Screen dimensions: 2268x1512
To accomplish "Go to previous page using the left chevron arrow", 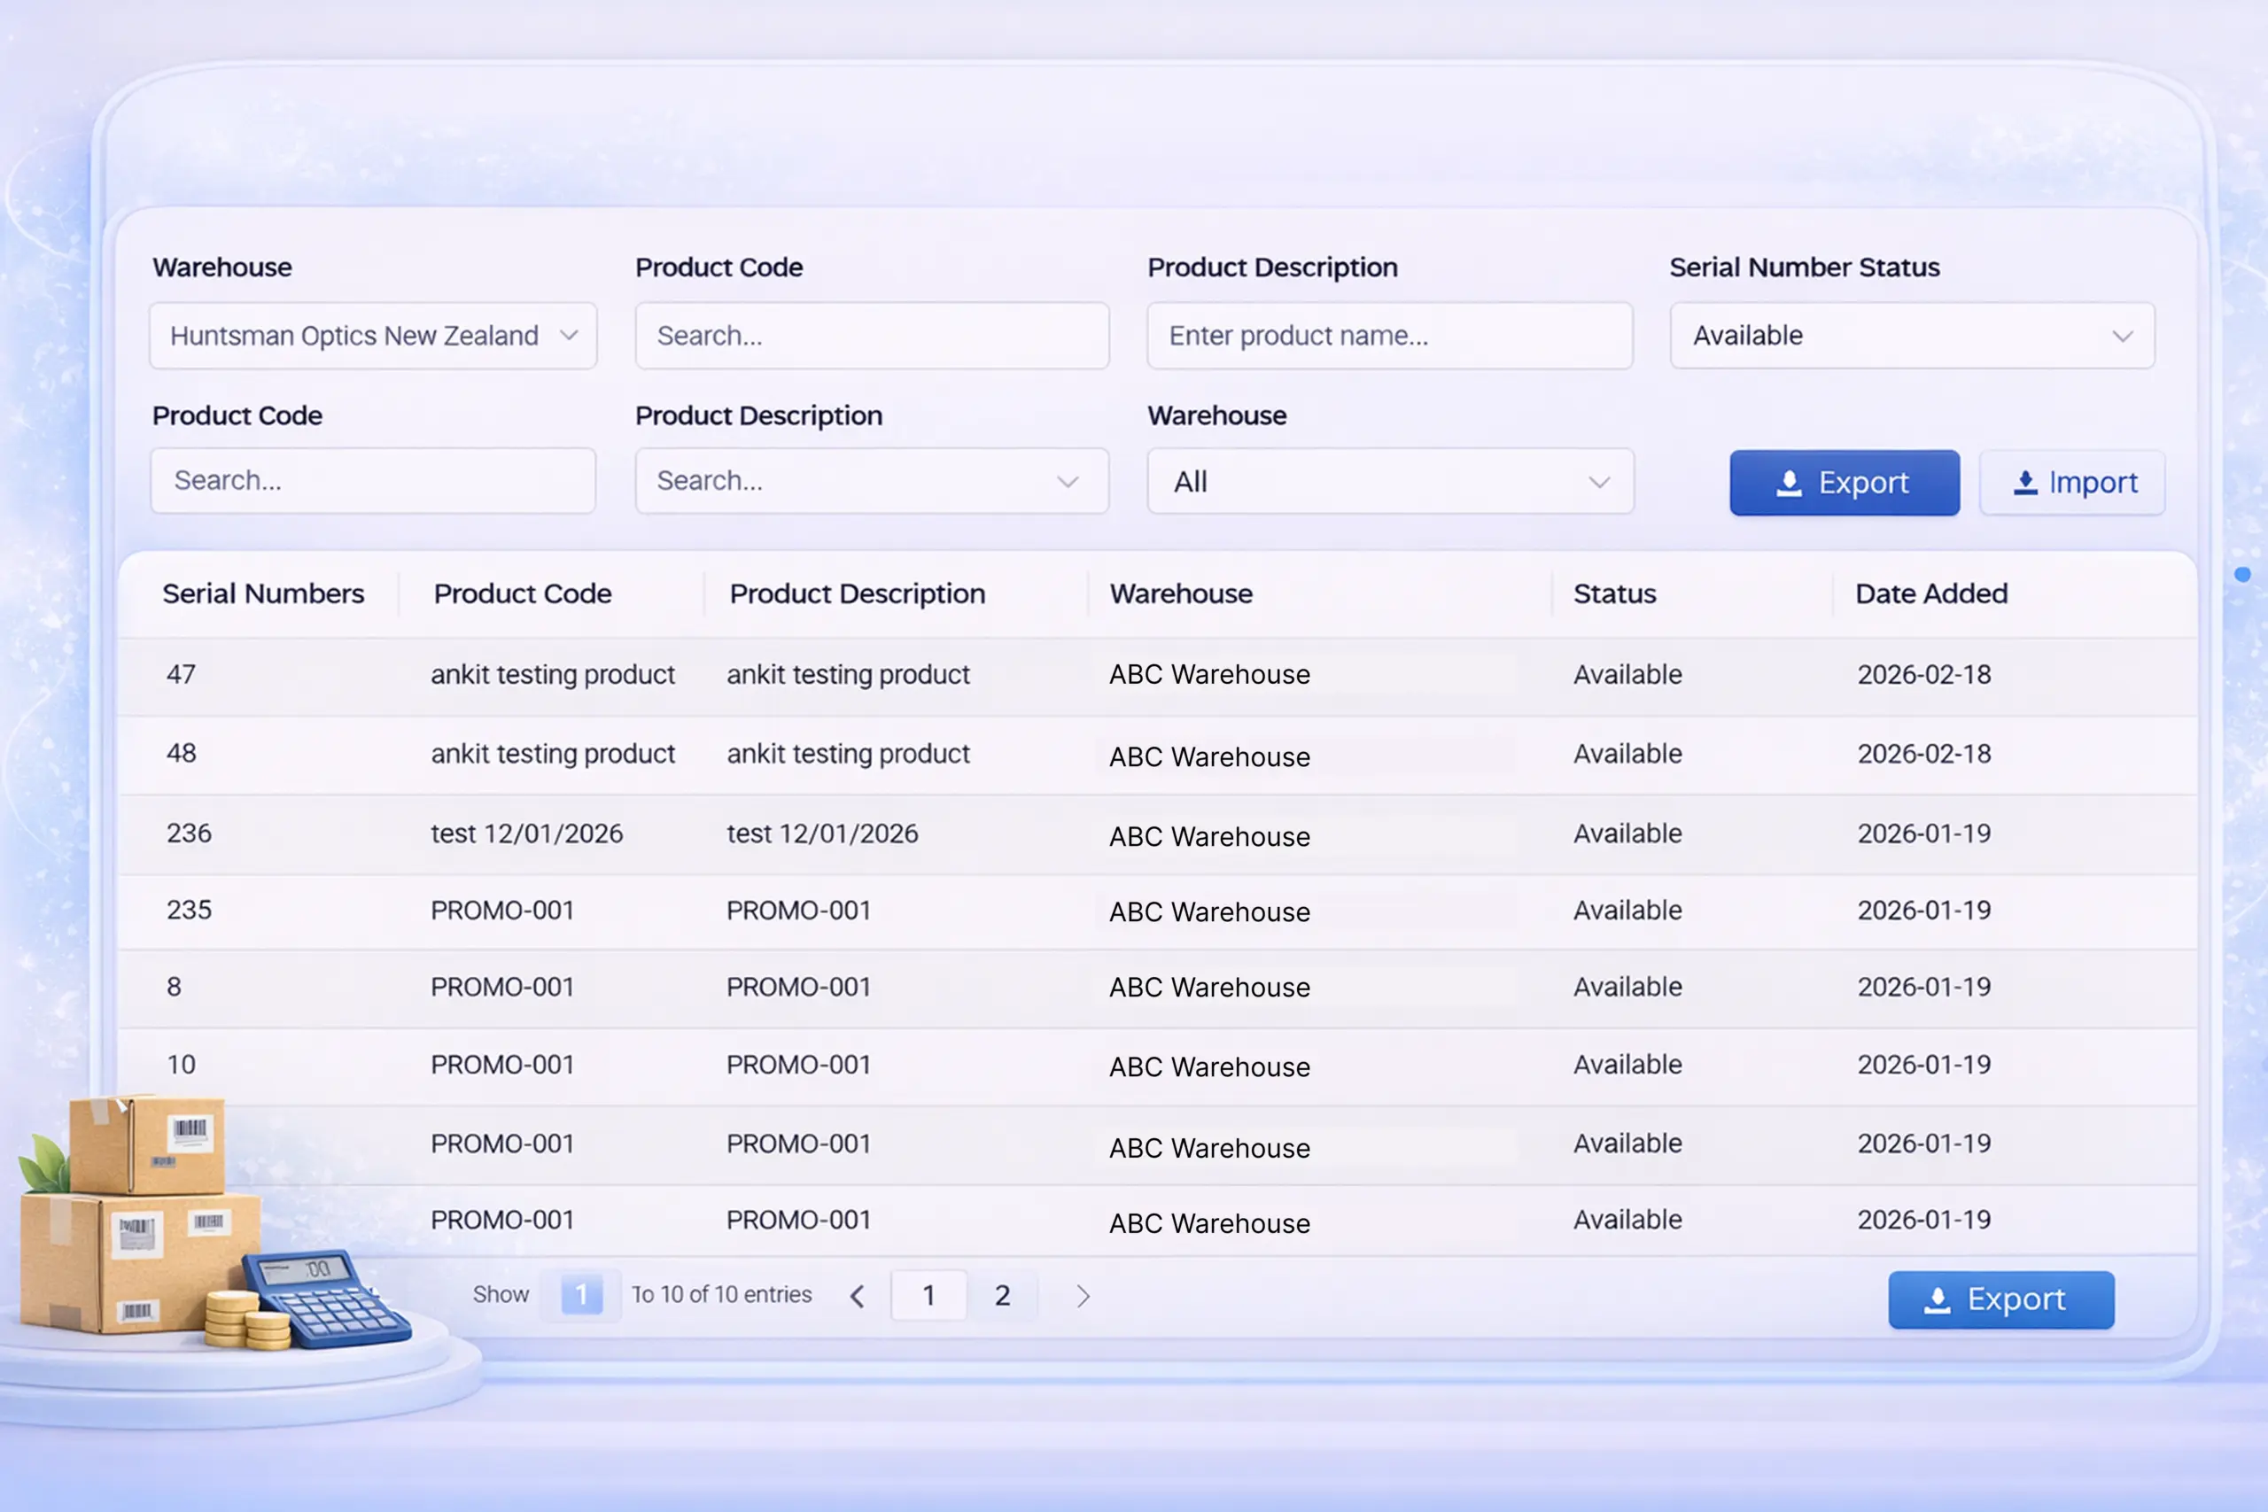I will (858, 1295).
